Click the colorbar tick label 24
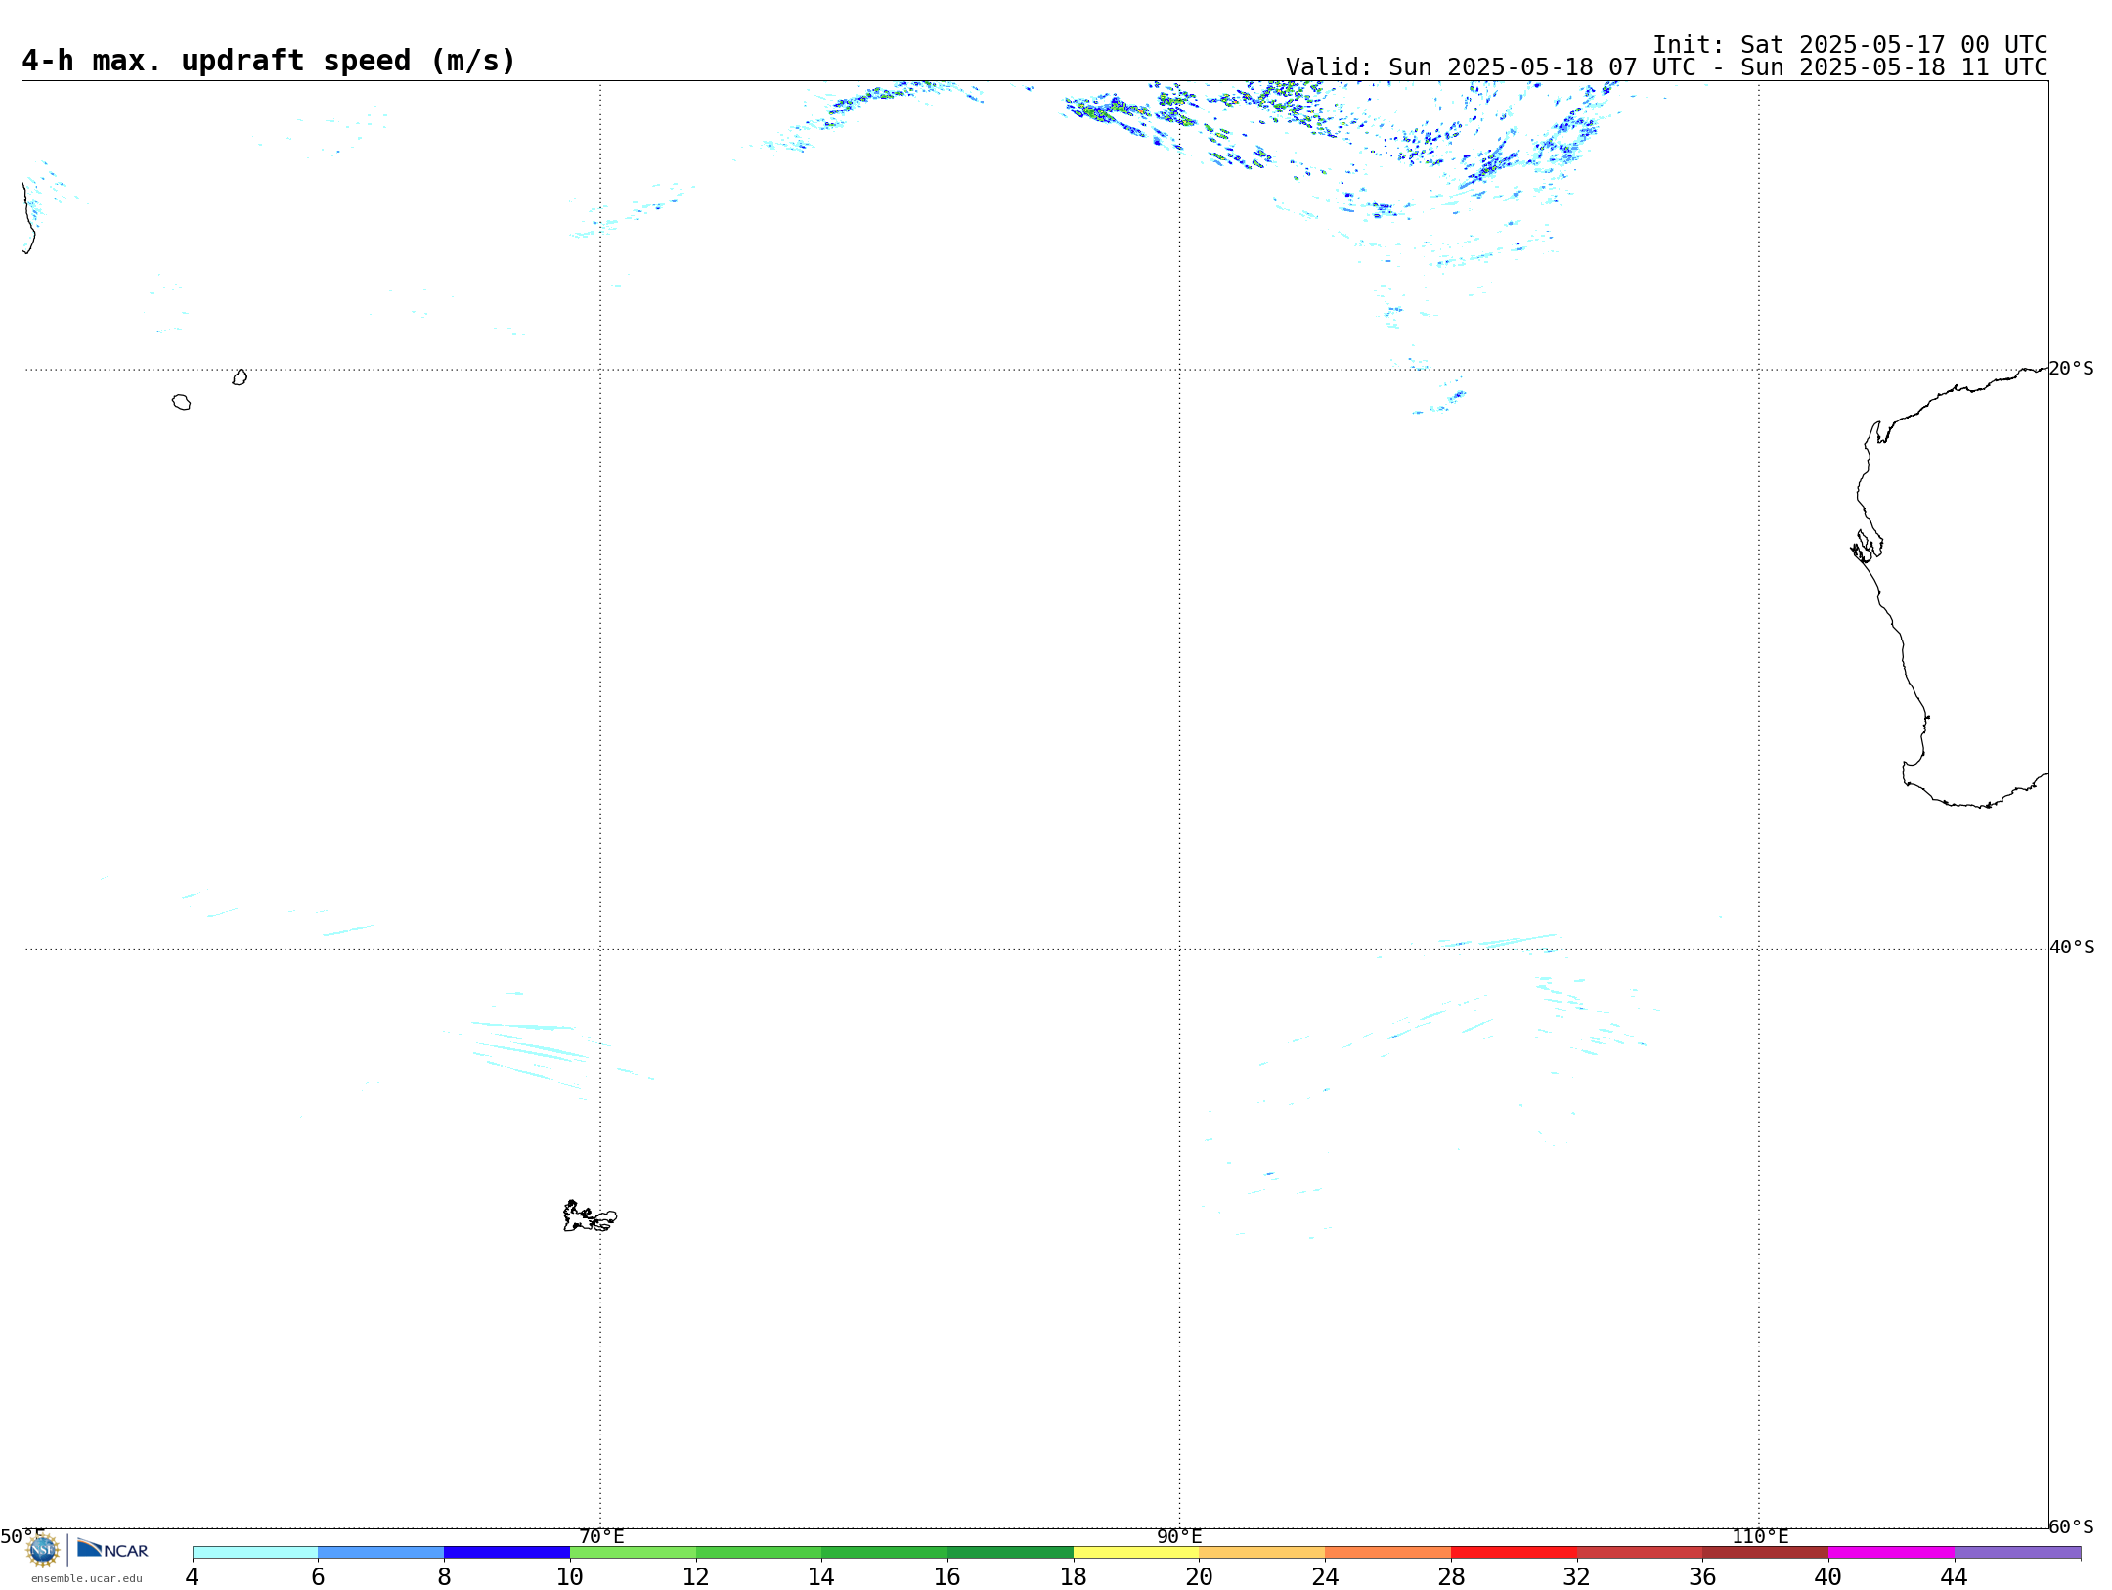 pyautogui.click(x=1326, y=1576)
